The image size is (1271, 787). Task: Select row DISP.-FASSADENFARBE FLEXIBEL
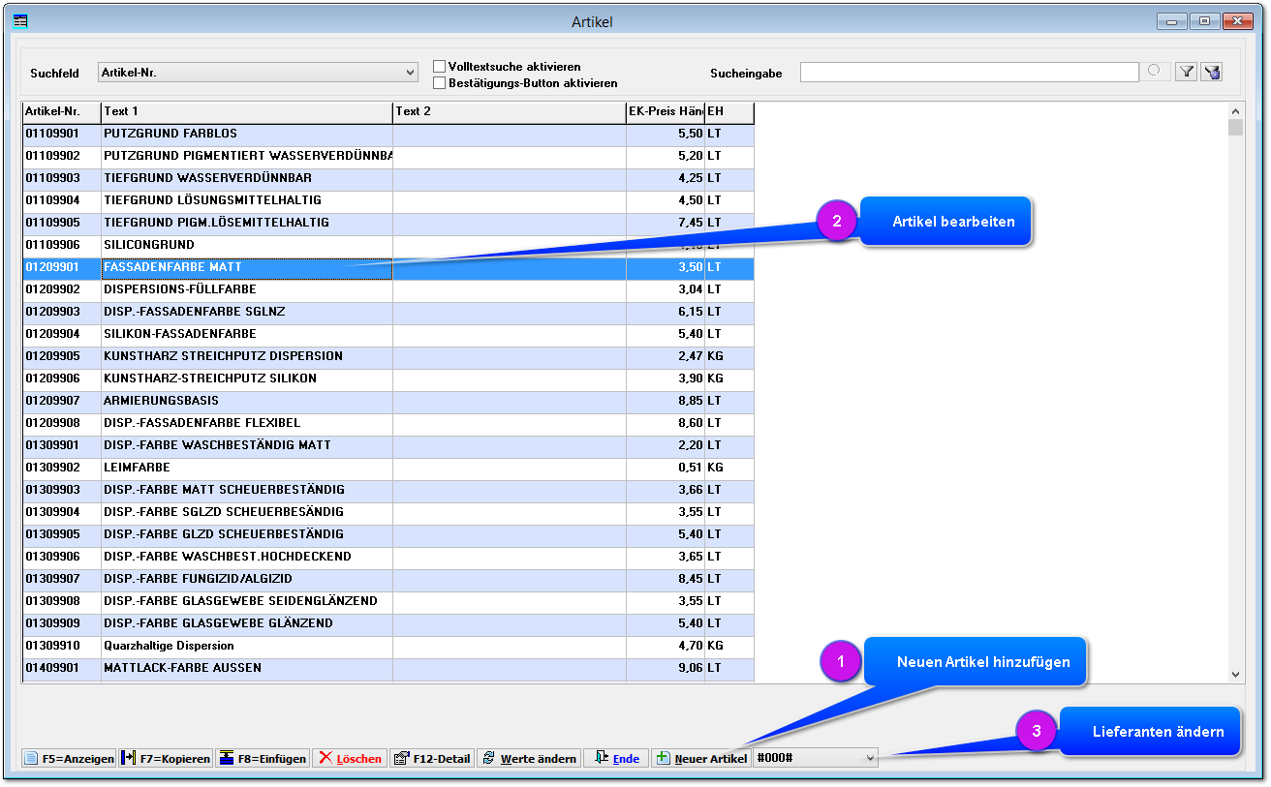click(x=388, y=423)
